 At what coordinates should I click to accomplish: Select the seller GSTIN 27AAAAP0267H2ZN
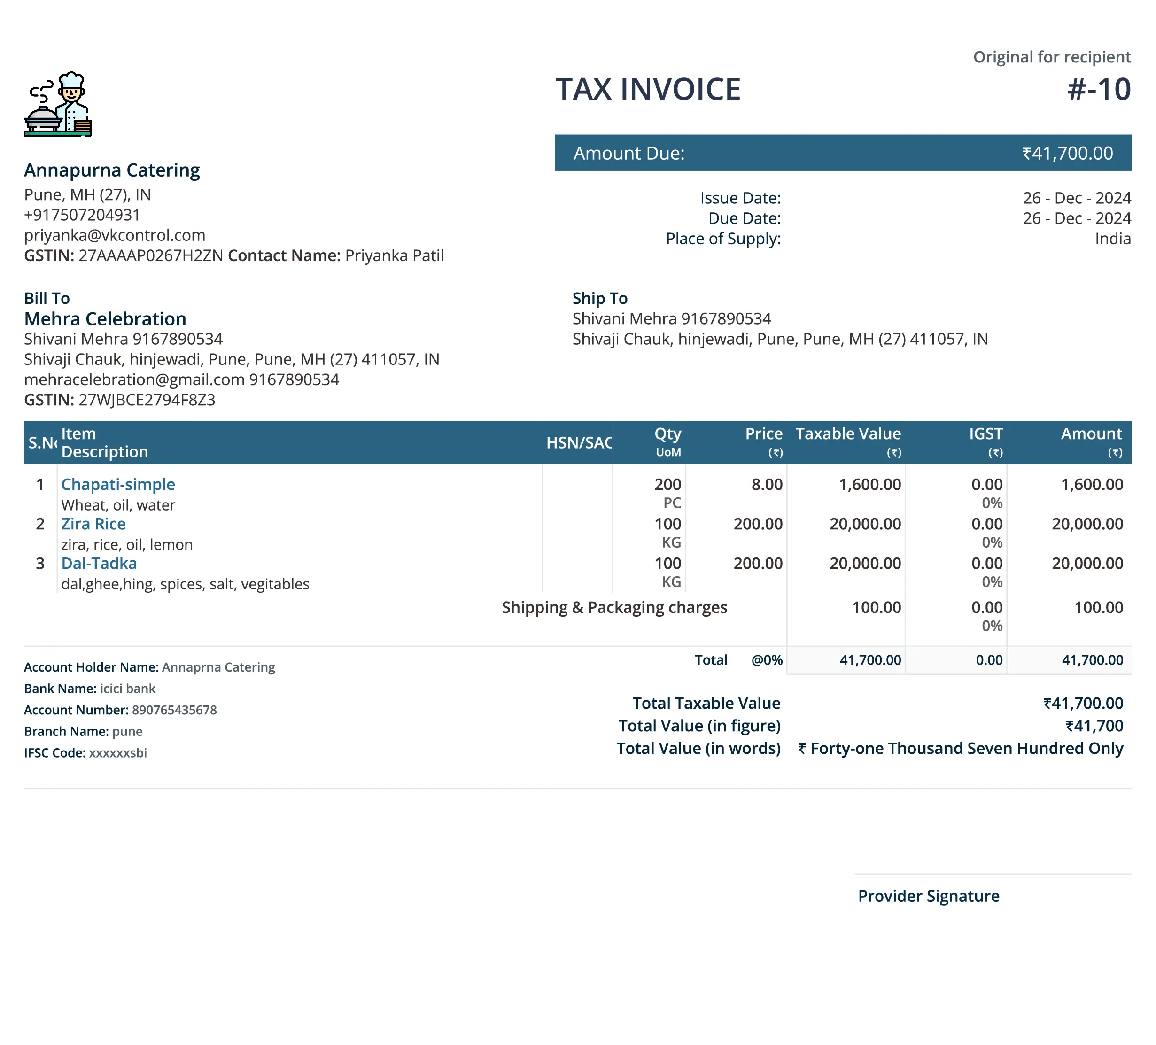click(x=151, y=255)
